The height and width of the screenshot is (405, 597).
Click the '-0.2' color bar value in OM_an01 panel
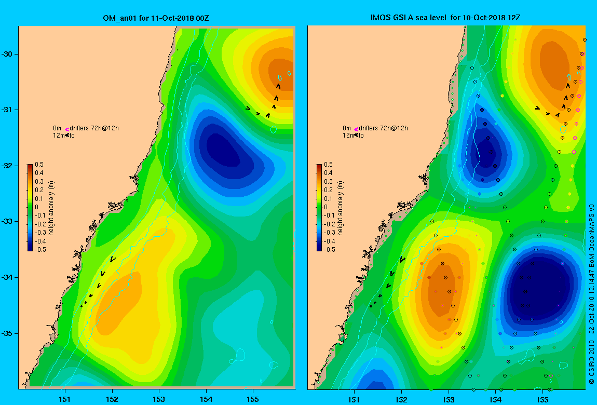tap(39, 224)
